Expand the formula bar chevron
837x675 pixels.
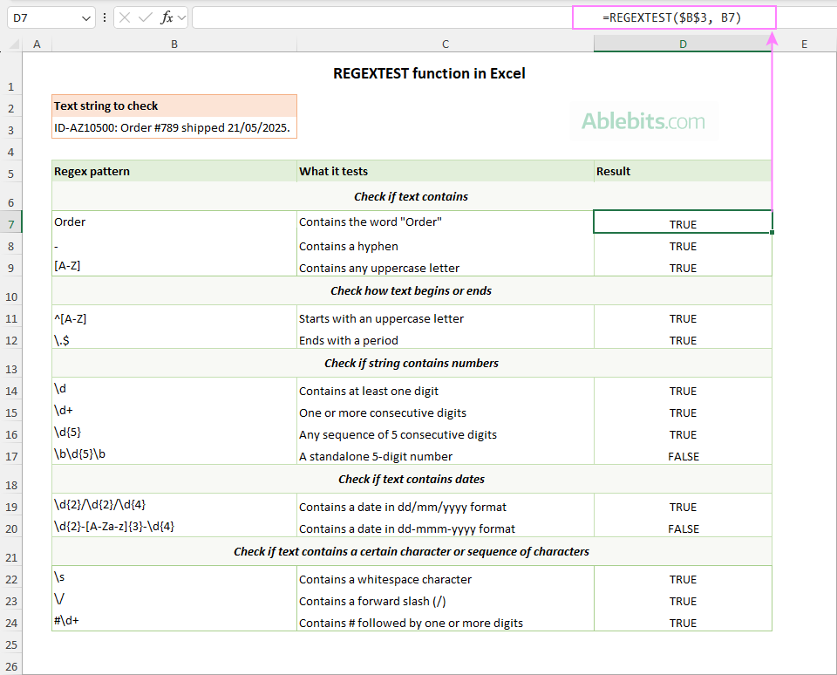point(182,18)
